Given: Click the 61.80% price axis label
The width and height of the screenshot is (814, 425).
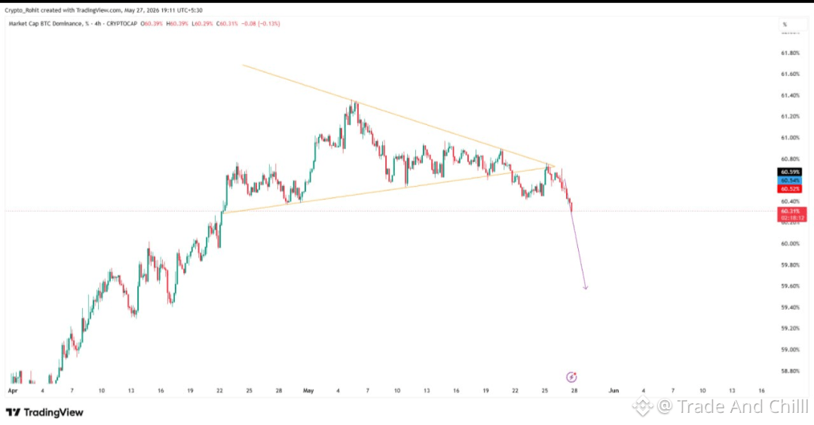Looking at the screenshot, I should tap(790, 53).
